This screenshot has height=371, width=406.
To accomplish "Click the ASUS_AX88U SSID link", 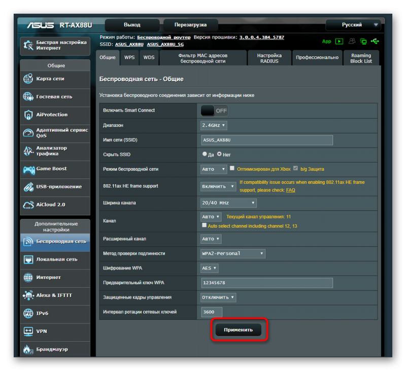I will (x=129, y=45).
